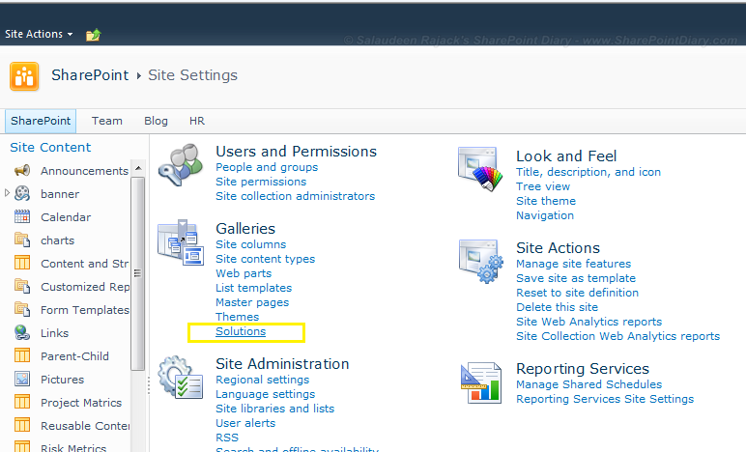The image size is (746, 452).
Task: Open Pictures in the site tree
Action: [62, 380]
